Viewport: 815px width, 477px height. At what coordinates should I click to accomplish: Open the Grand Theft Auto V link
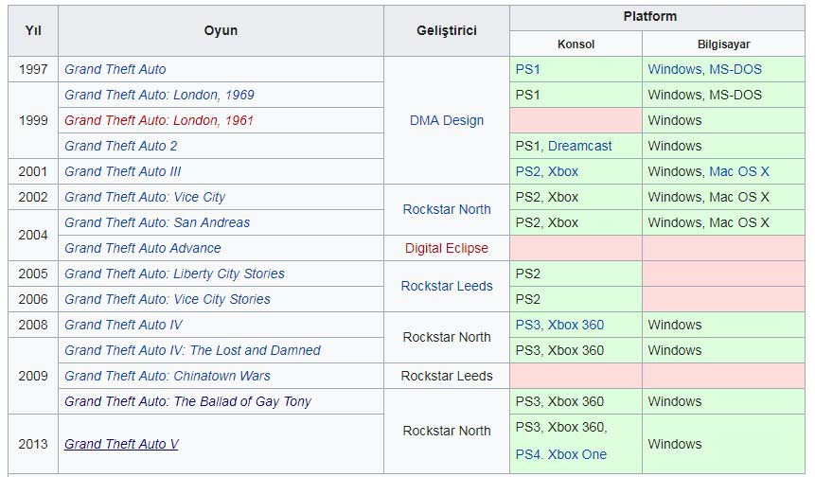[121, 444]
